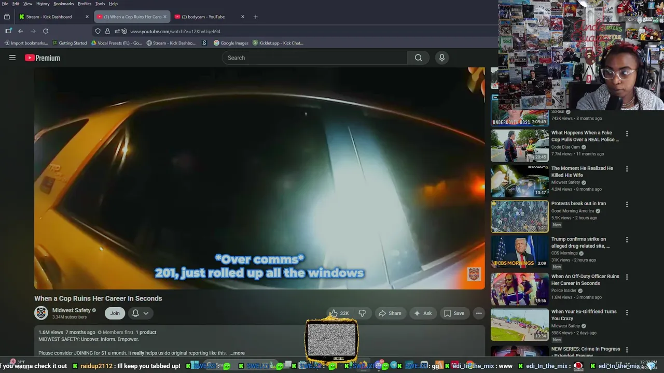Open the tracking protection shield icon

(98, 31)
